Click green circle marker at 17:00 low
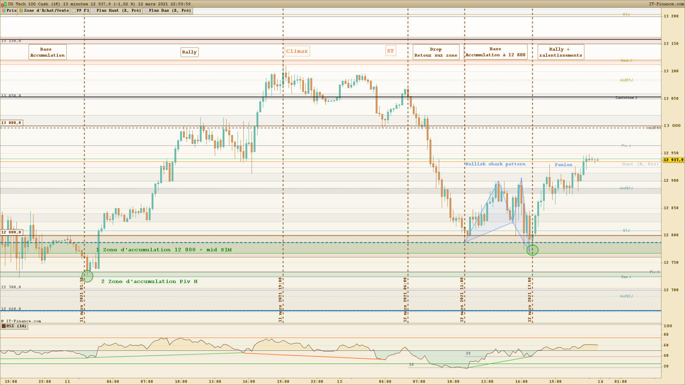 [x=532, y=250]
